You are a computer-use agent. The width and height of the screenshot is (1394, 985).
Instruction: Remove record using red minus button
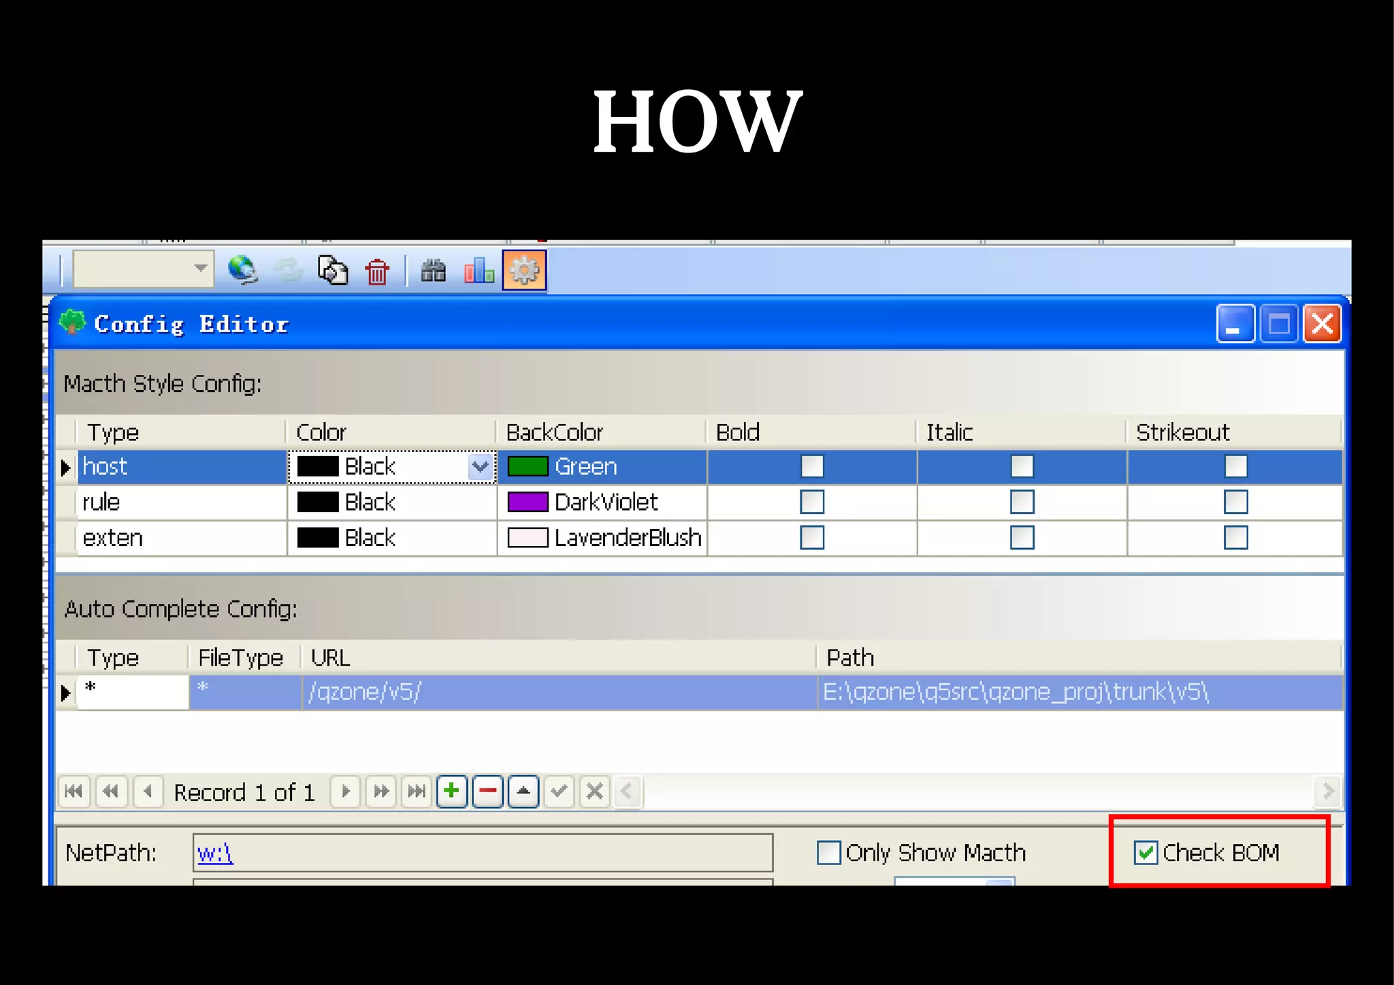coord(487,791)
